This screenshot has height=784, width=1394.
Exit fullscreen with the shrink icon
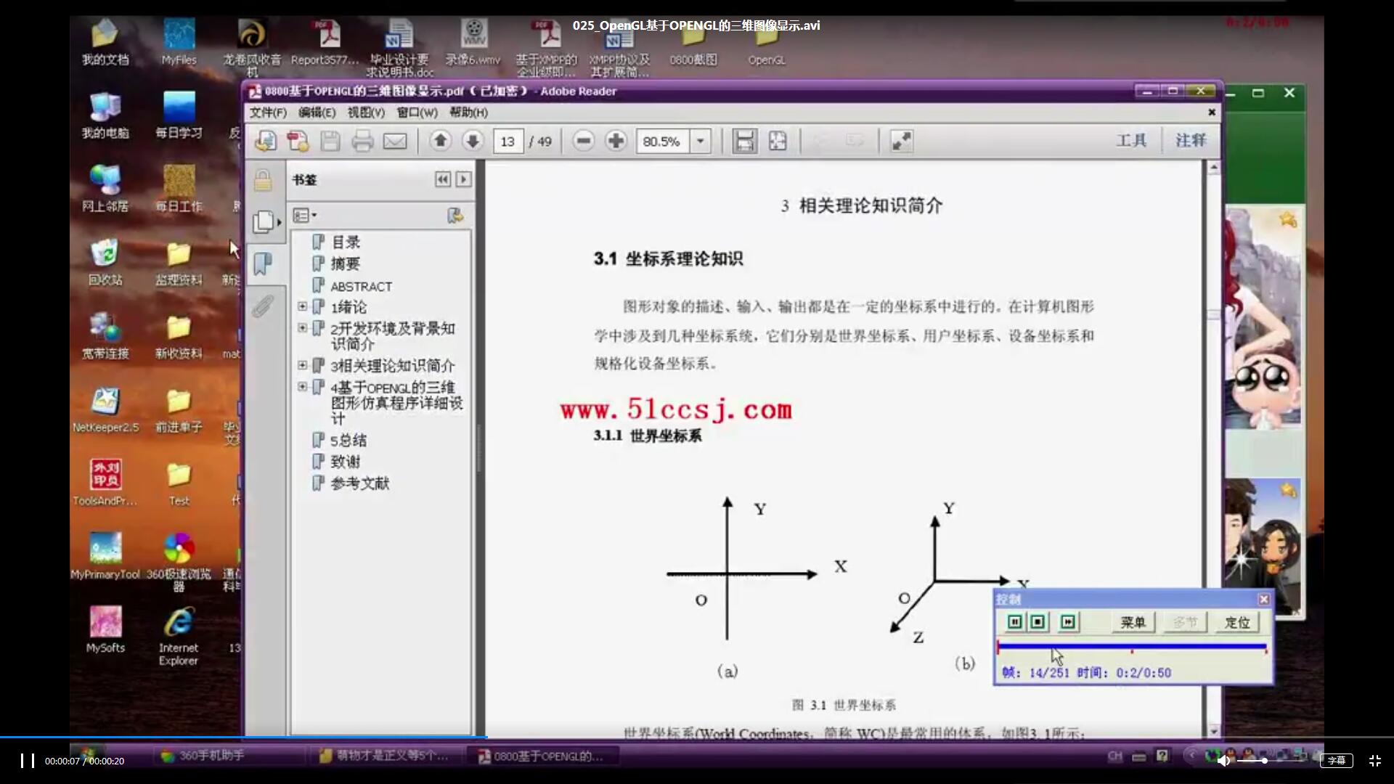click(x=1375, y=760)
